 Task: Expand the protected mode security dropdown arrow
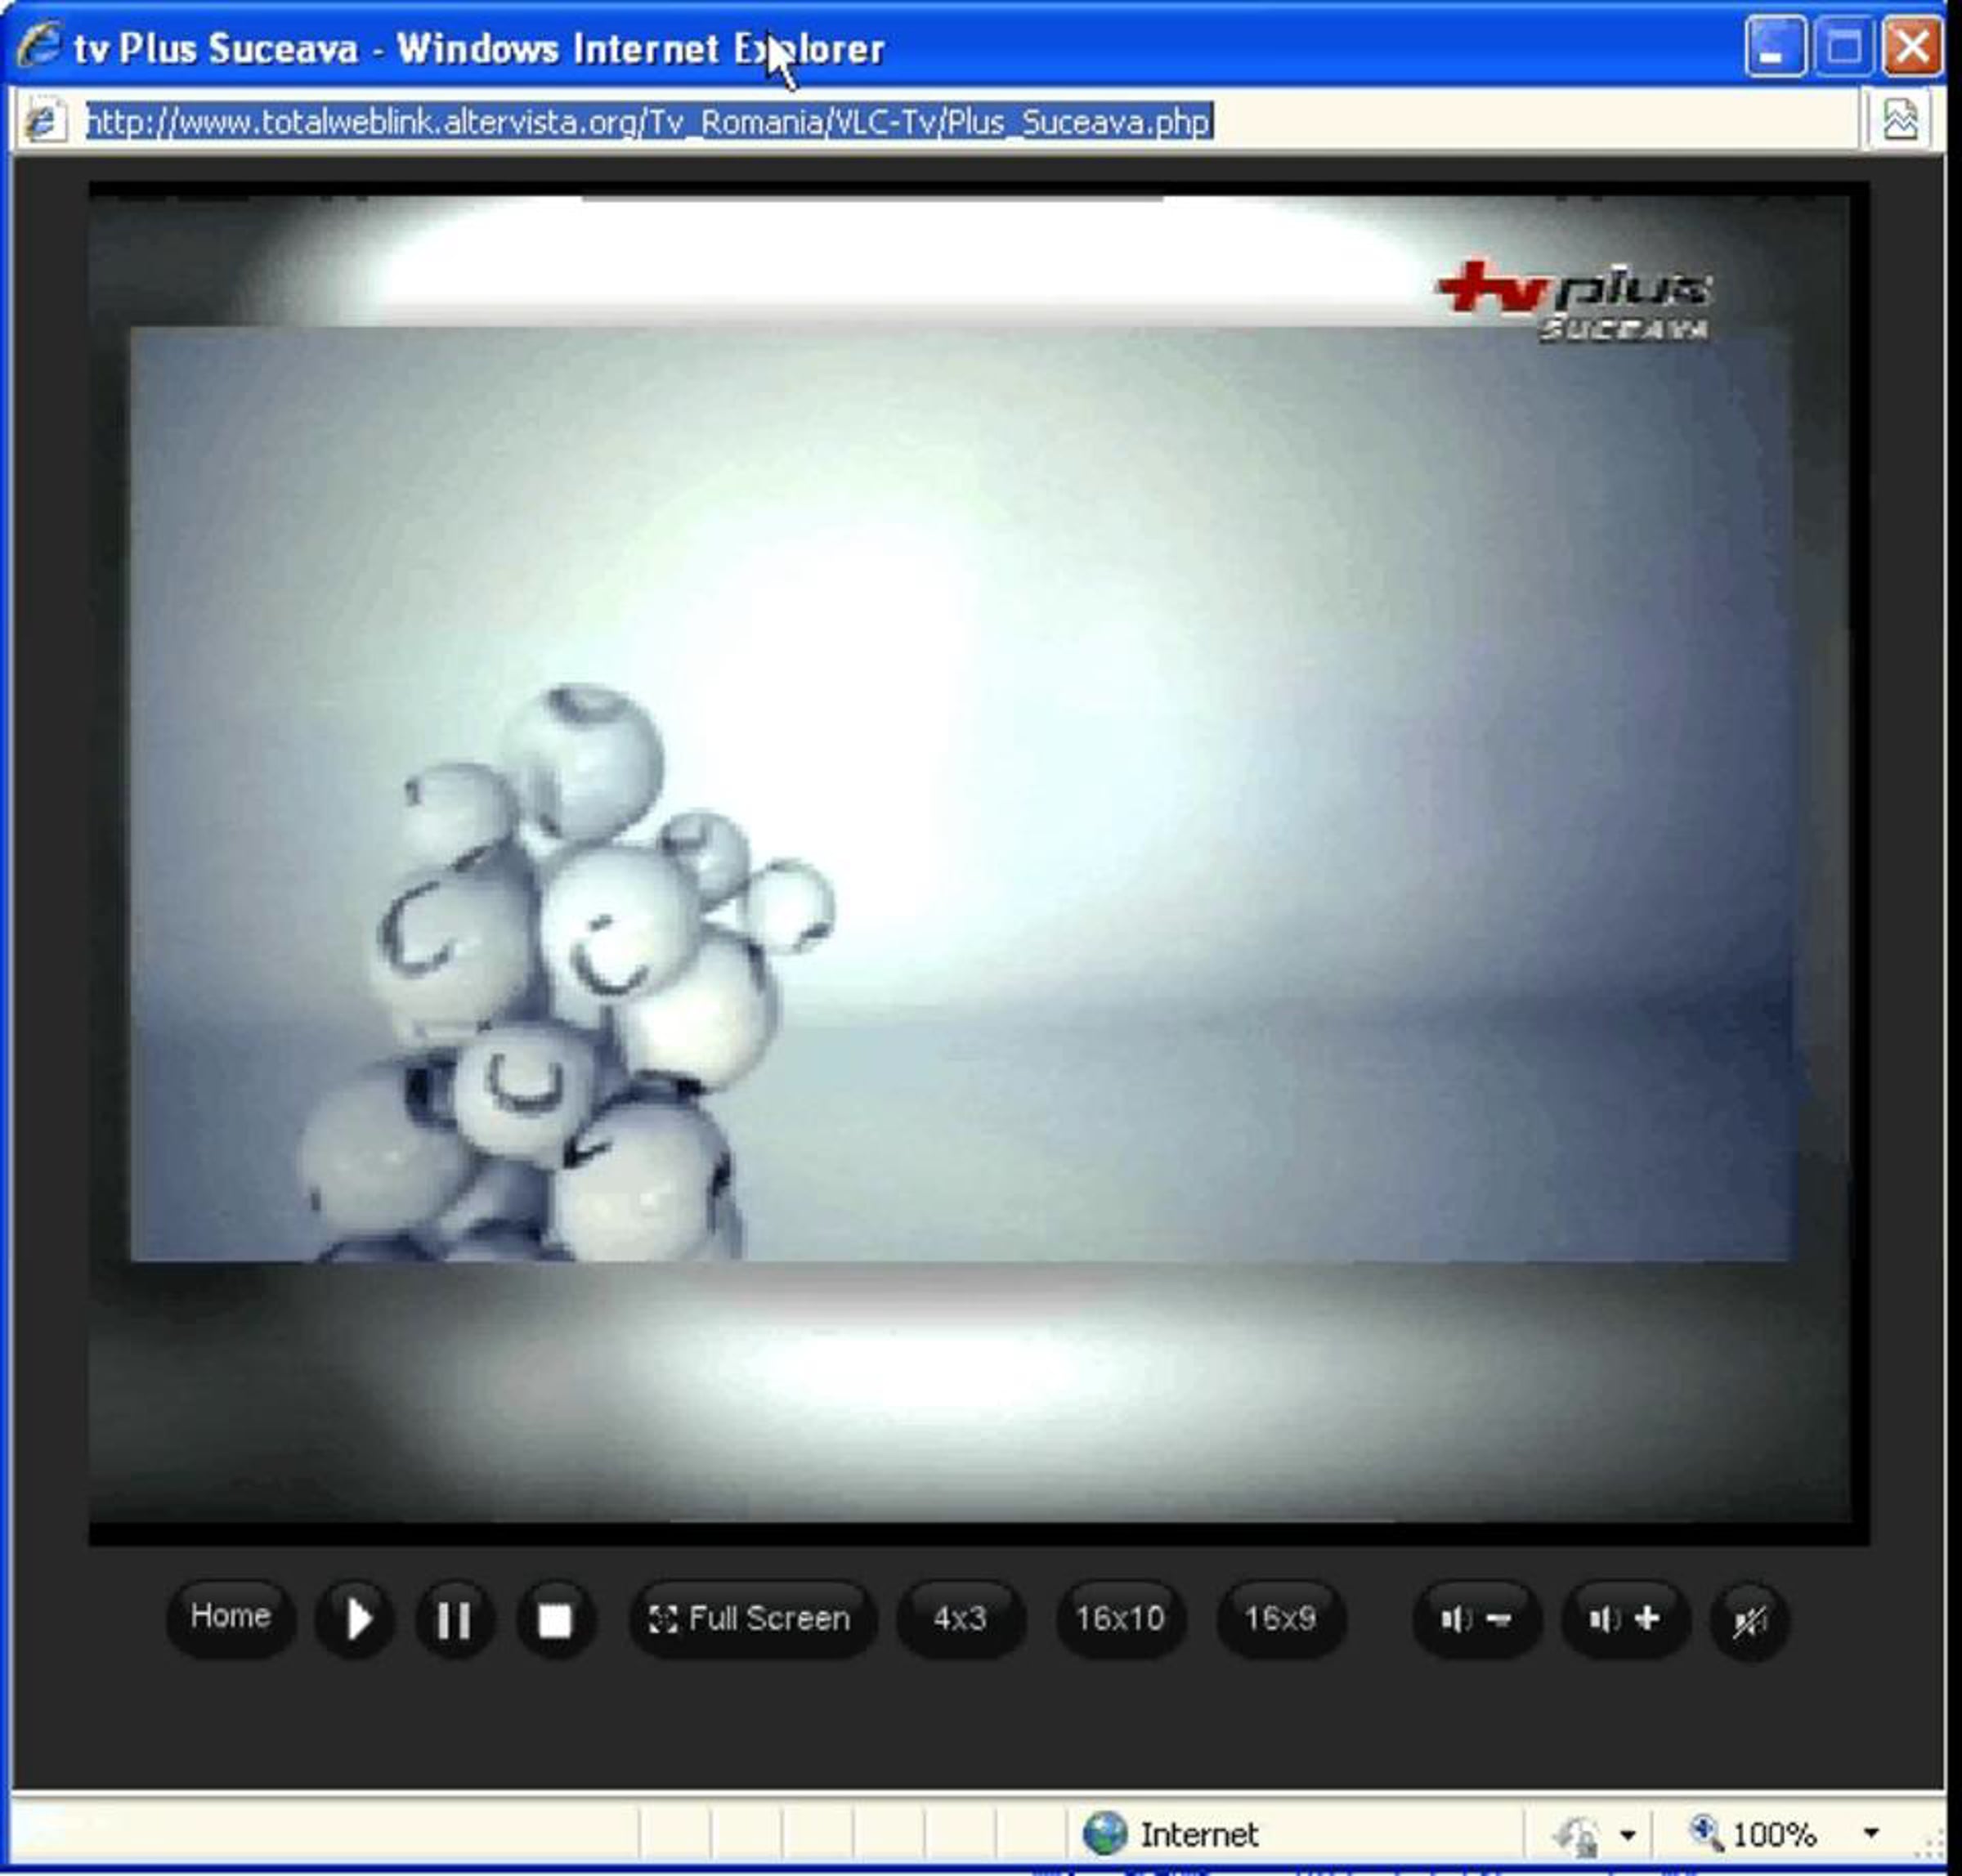pos(1628,1835)
